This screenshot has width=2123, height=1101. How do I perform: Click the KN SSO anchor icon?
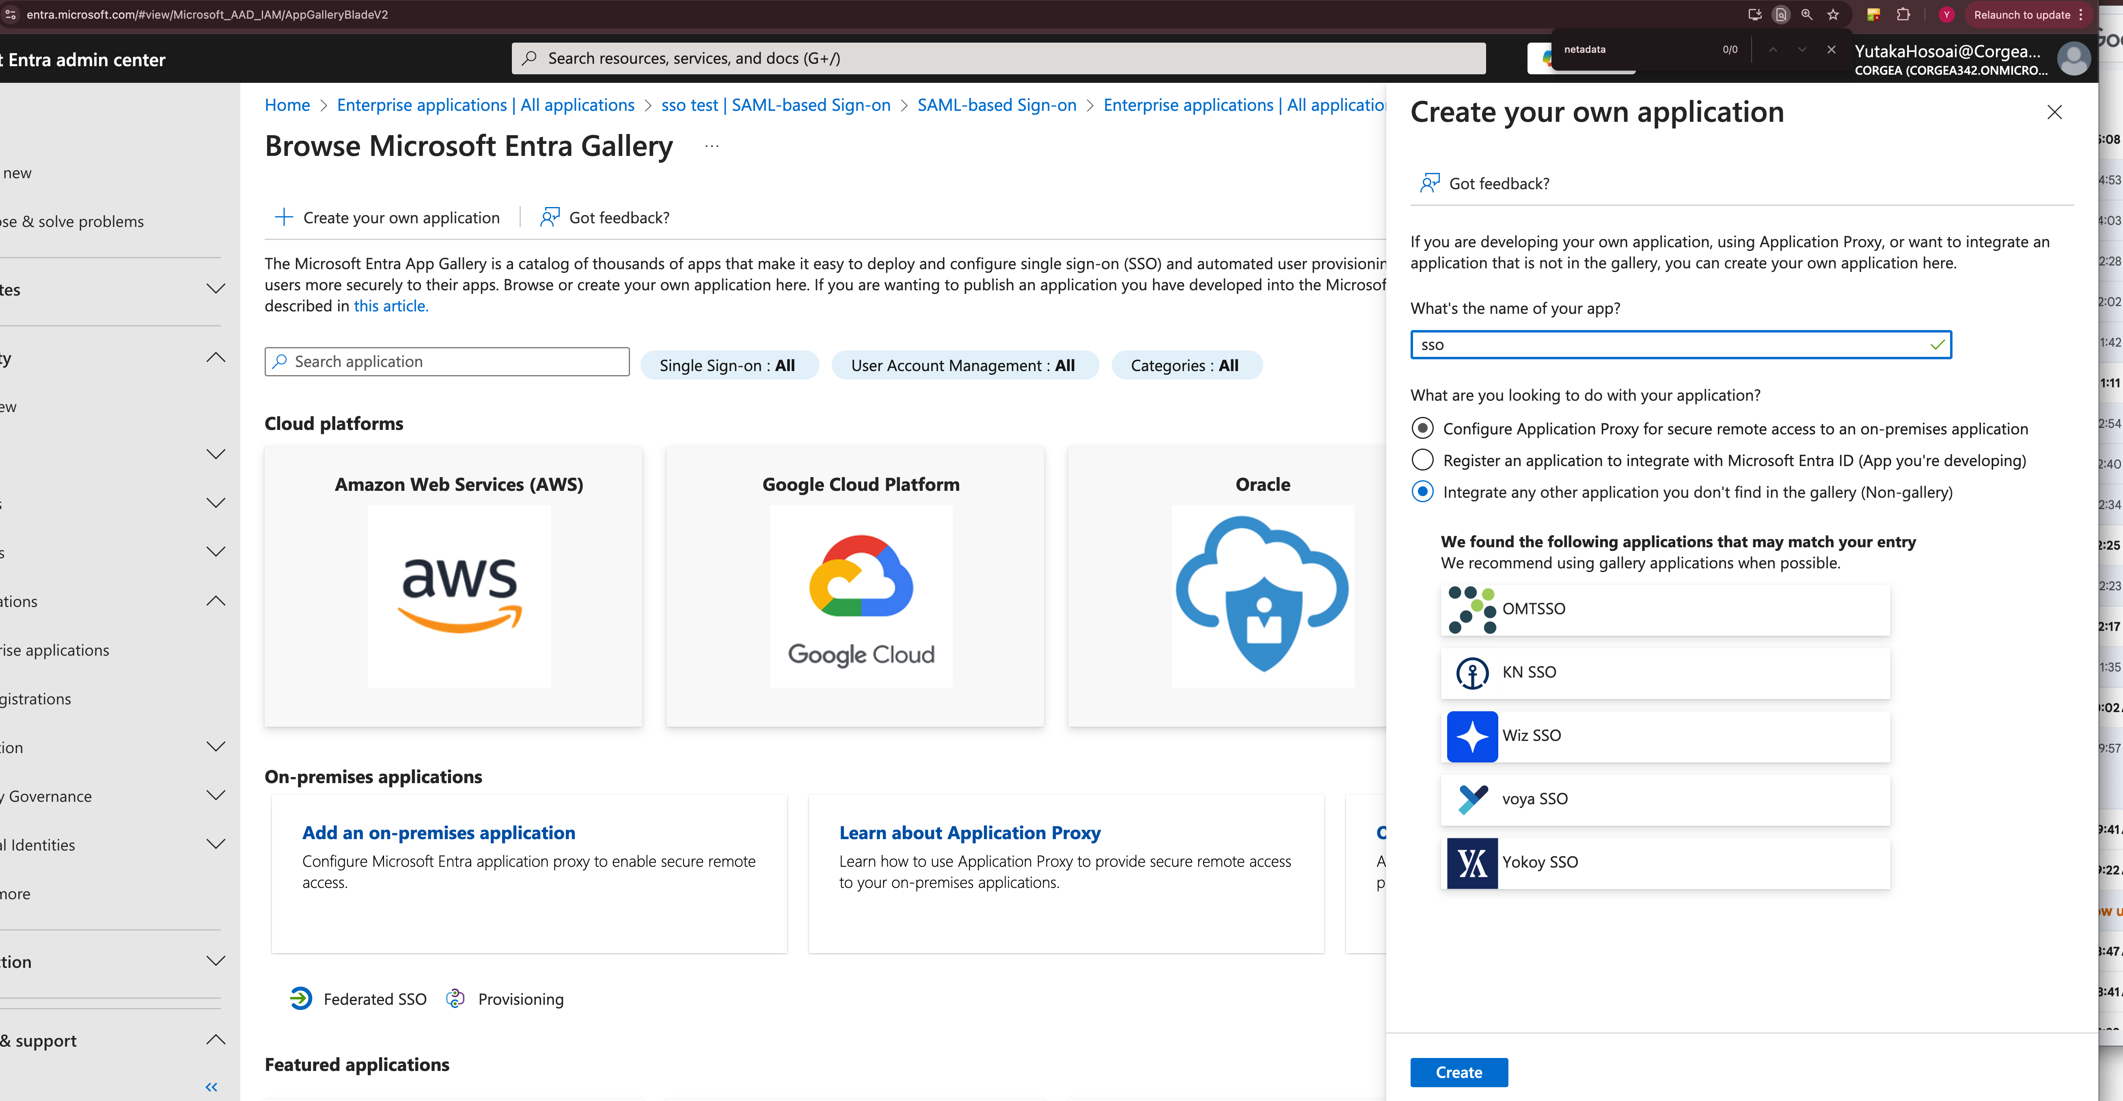tap(1472, 672)
